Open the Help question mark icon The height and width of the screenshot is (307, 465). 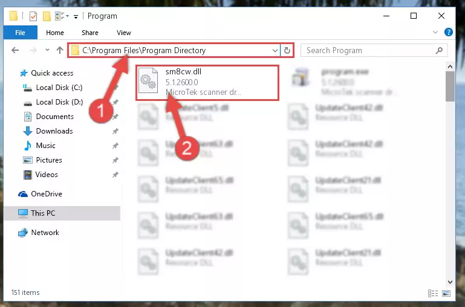pyautogui.click(x=449, y=32)
